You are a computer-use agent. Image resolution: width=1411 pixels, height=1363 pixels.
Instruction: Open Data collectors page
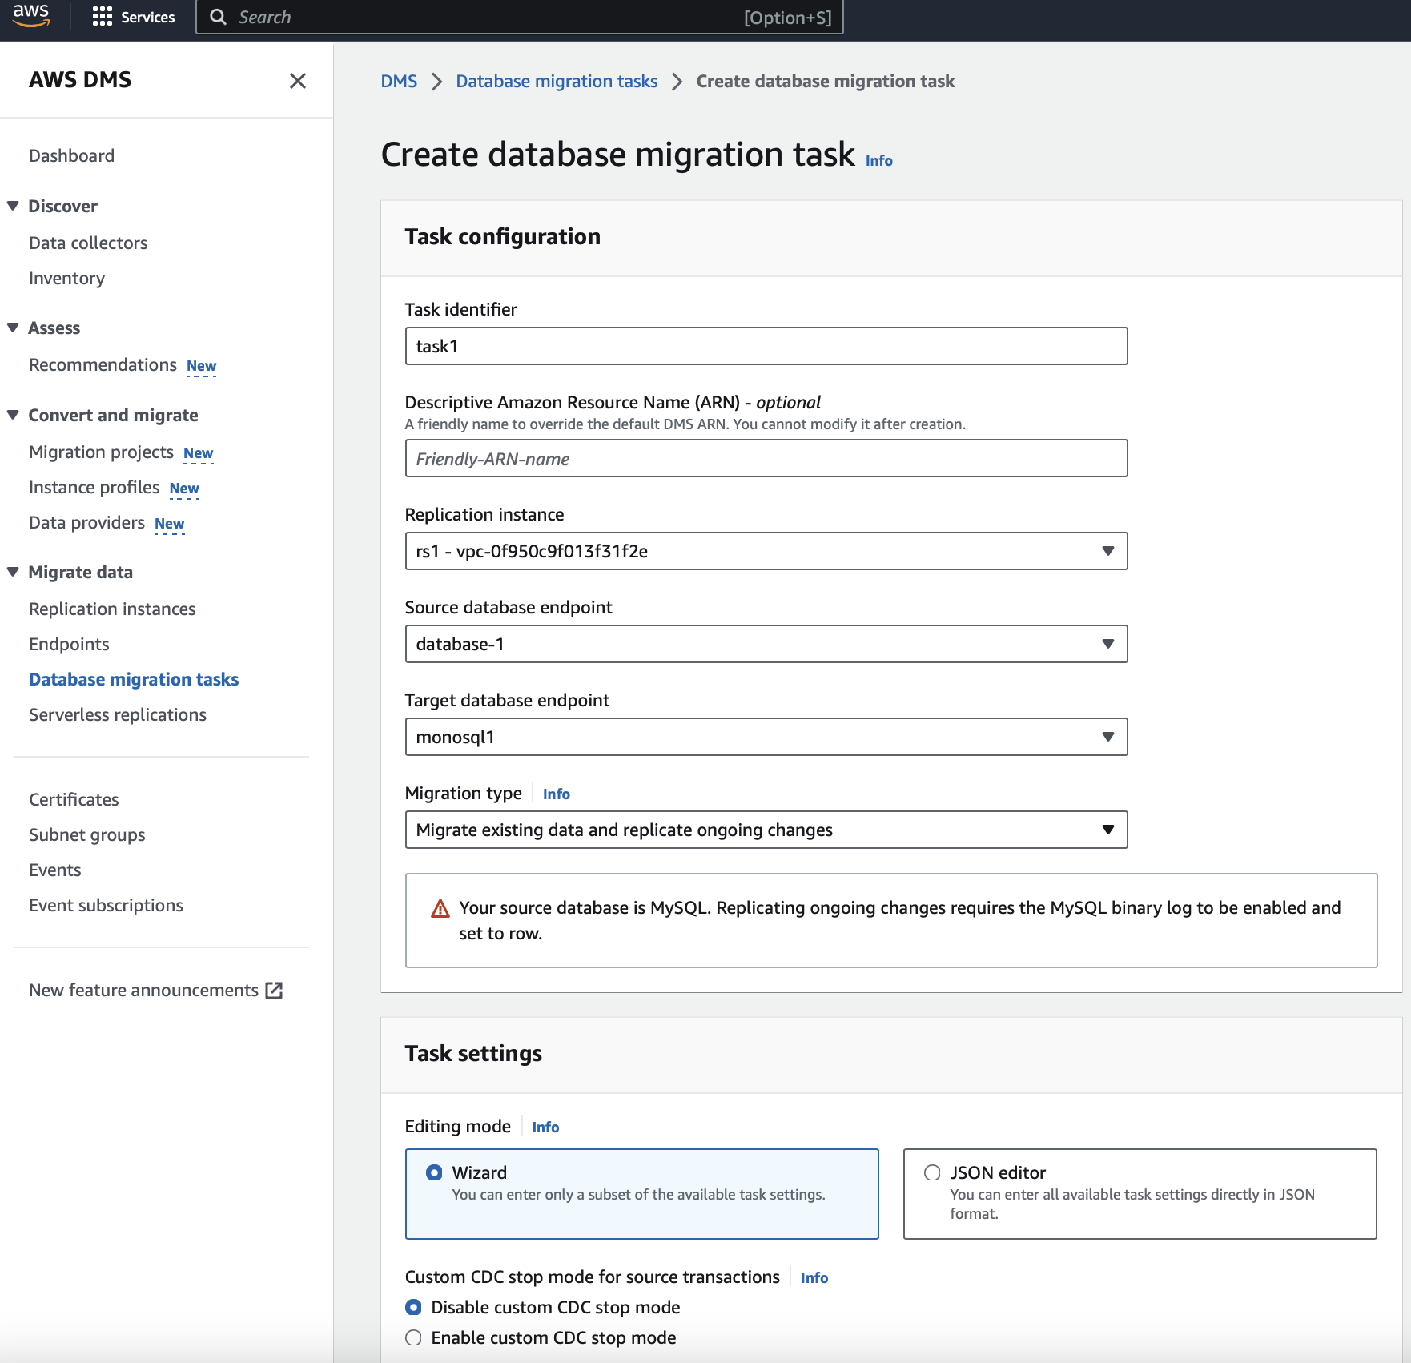[x=88, y=243]
